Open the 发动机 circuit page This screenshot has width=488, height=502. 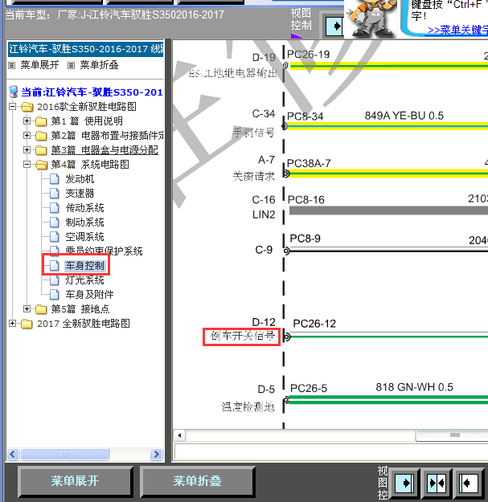pyautogui.click(x=80, y=179)
